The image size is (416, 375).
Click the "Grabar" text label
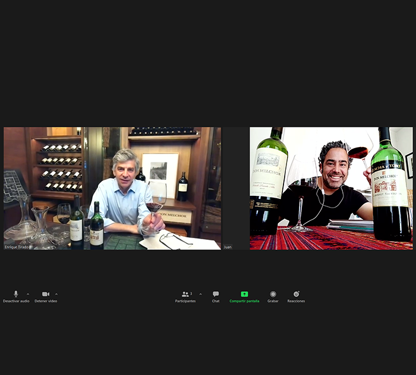click(x=273, y=301)
